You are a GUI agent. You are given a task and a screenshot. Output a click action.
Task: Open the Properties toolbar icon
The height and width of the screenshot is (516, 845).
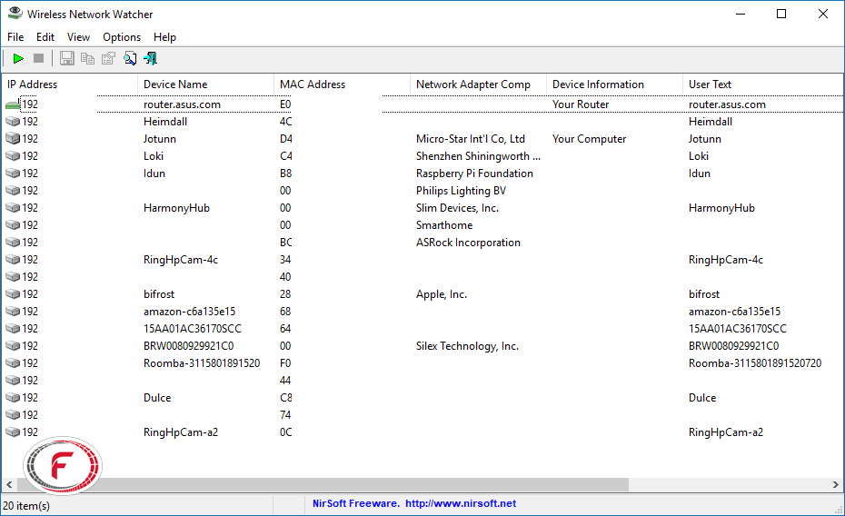[108, 58]
